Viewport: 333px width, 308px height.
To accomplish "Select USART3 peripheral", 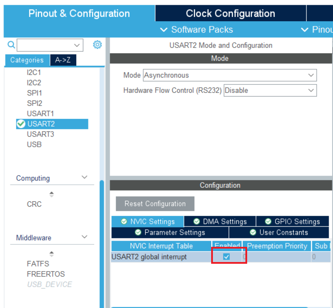I will [x=41, y=134].
